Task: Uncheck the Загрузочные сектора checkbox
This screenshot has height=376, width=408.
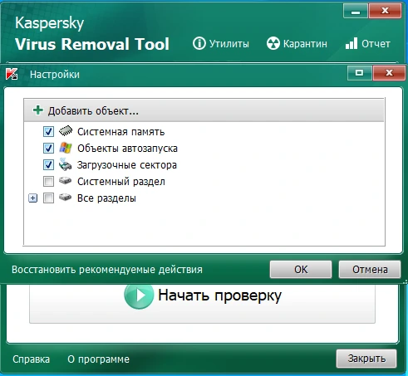Action: coord(48,165)
